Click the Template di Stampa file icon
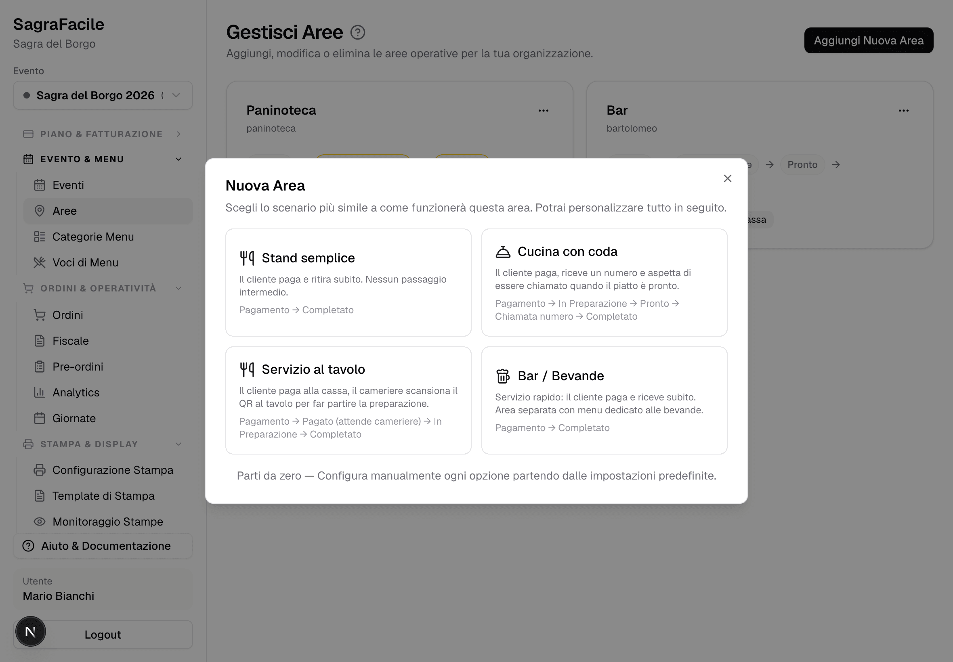953x662 pixels. 40,496
